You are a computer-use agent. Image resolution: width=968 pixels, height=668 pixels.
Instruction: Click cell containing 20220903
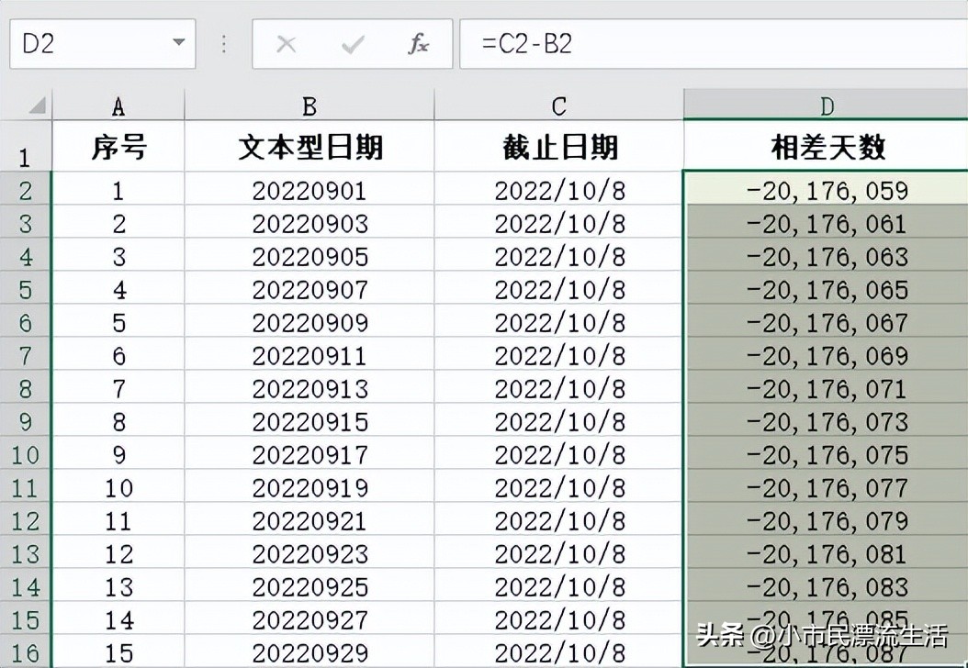[x=310, y=222]
